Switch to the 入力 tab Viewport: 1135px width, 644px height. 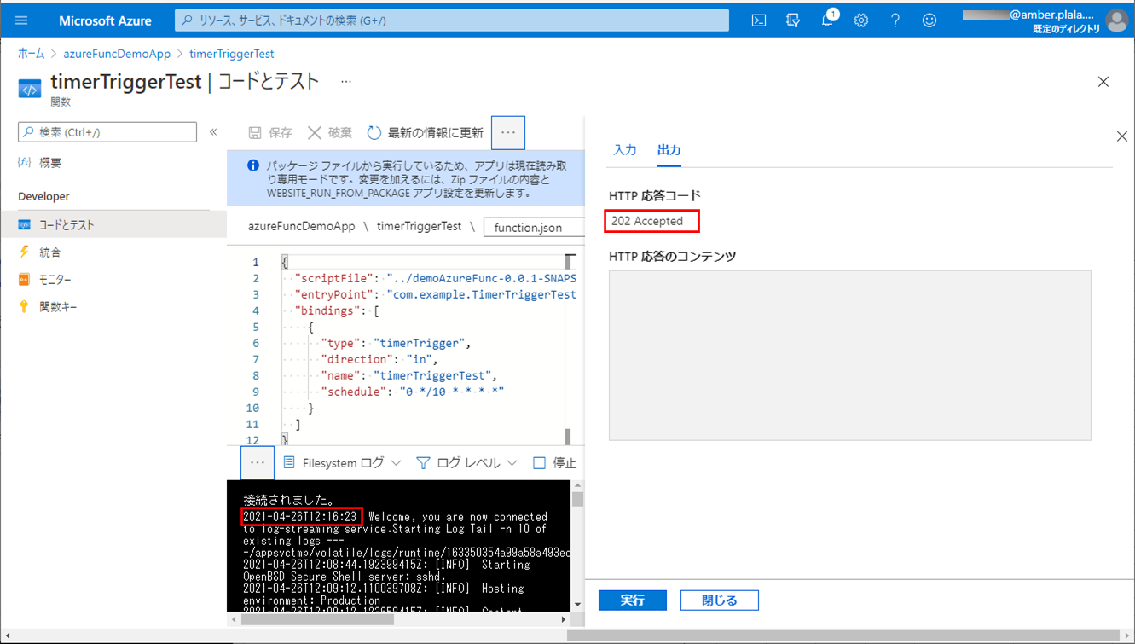click(x=625, y=150)
